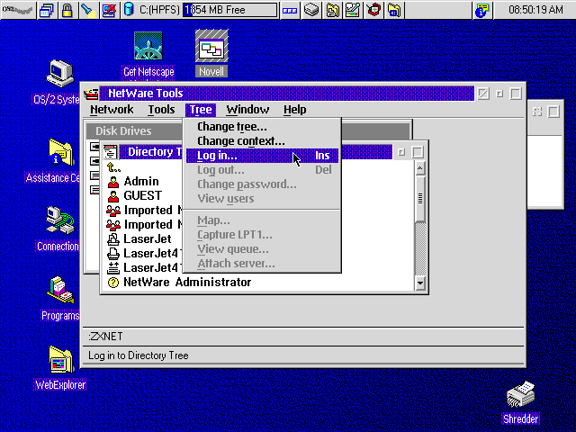Viewport: 576px width, 432px height.
Task: Open the Network menu
Action: [x=112, y=110]
